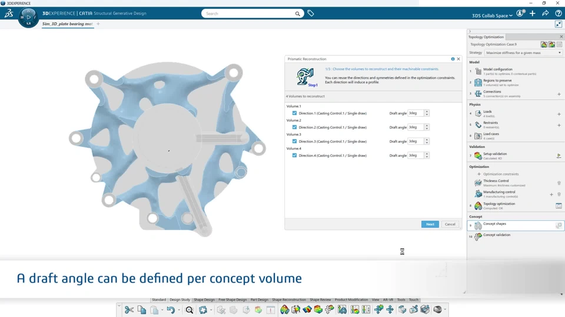Close the Topology Optimization panel

[x=561, y=37]
